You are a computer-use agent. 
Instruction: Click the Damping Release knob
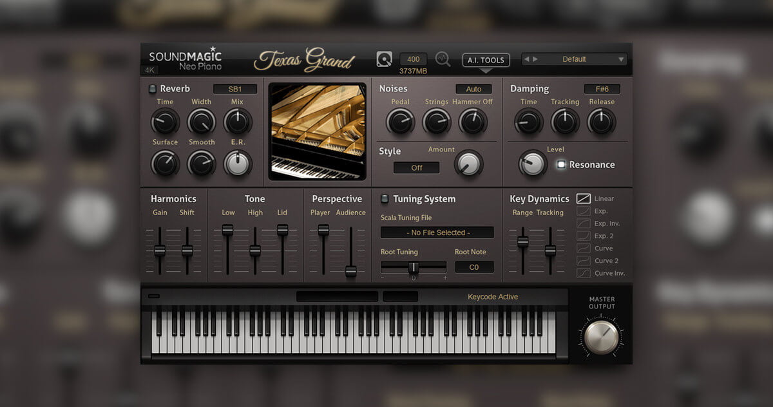(602, 121)
